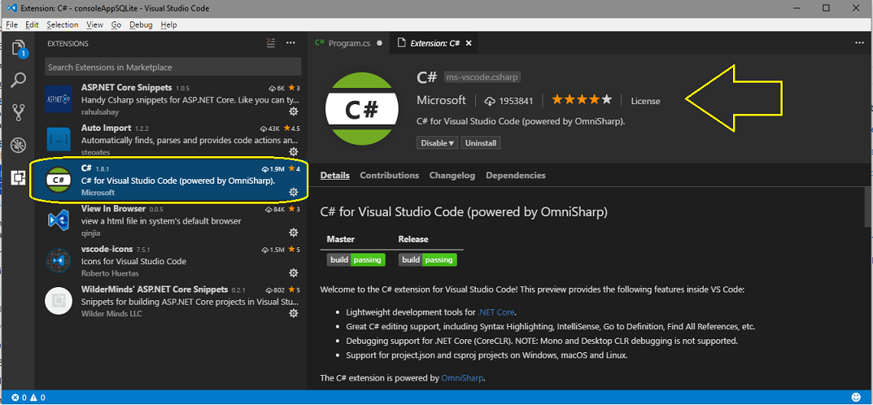Close the Extension: C# tab
873x405 pixels.
(469, 43)
